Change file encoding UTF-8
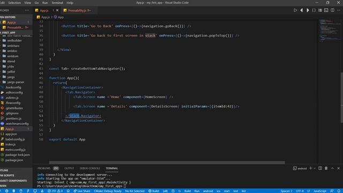This screenshot has height=193, width=343. [300, 191]
